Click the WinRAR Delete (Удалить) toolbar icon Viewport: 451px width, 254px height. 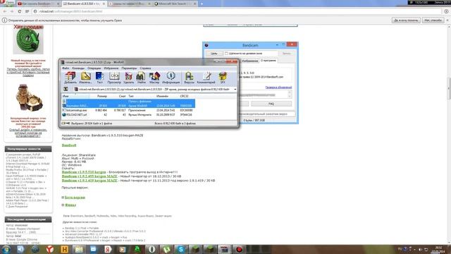[x=128, y=78]
